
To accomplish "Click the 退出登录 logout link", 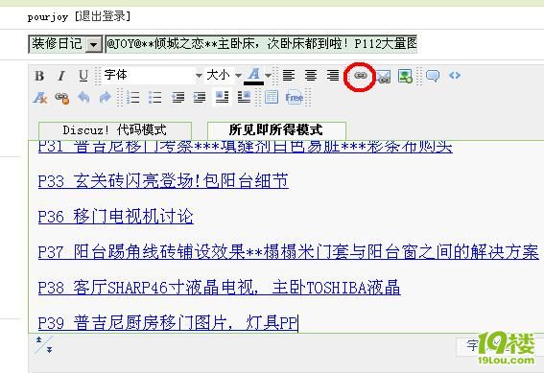I will (x=103, y=16).
